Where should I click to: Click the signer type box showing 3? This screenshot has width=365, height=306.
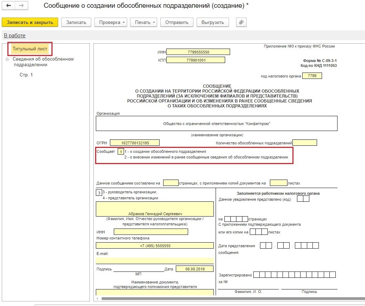tap(99, 193)
